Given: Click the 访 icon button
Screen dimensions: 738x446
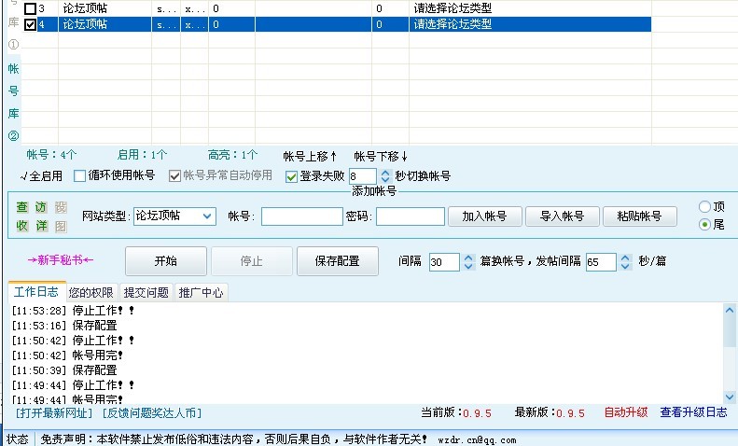Looking at the screenshot, I should [x=40, y=207].
